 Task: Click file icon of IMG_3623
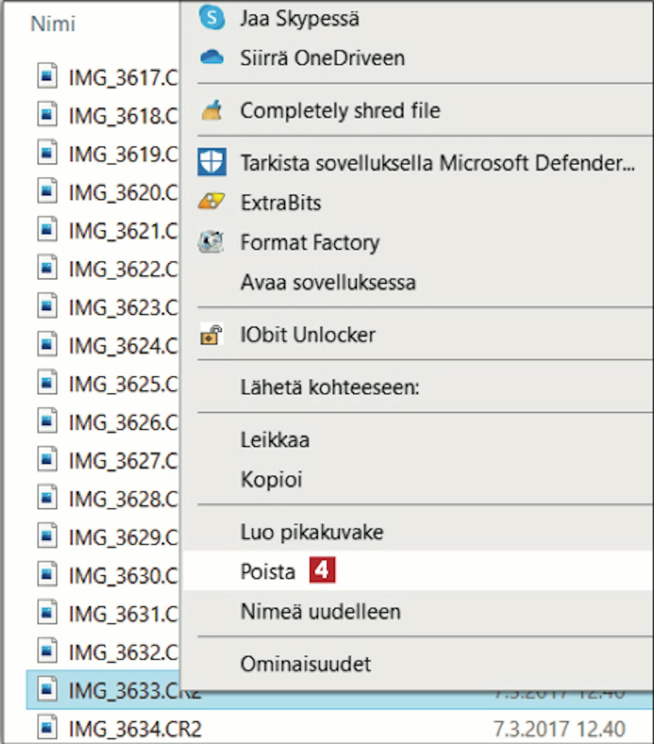47,306
